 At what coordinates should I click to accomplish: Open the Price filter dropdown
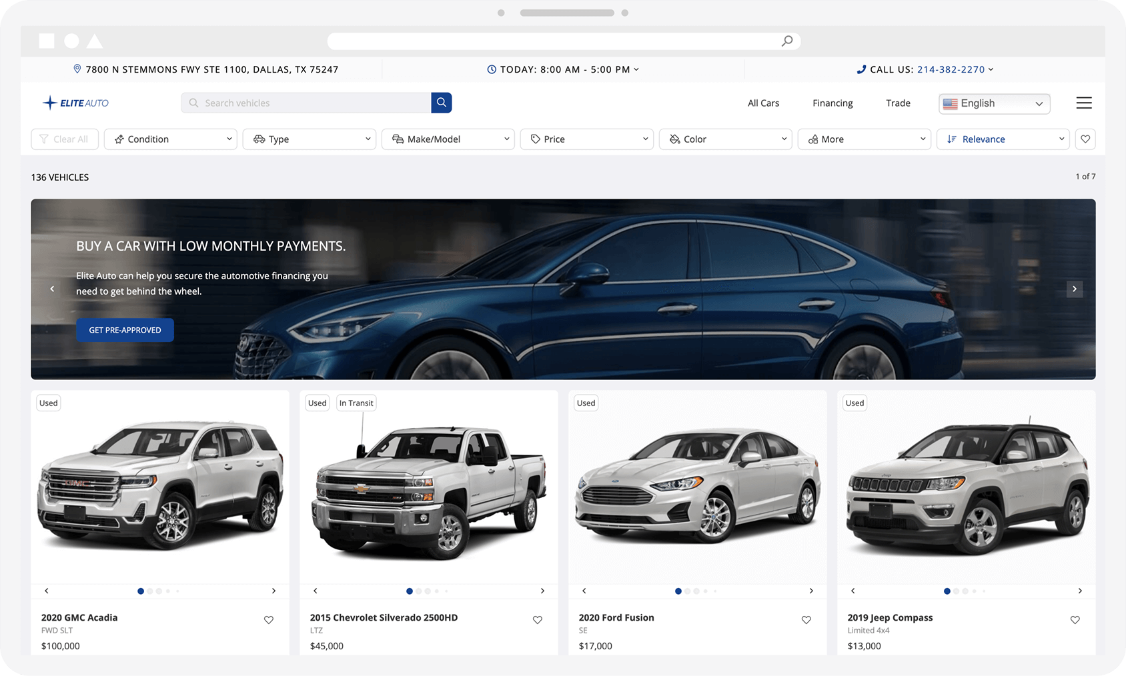[x=587, y=139]
